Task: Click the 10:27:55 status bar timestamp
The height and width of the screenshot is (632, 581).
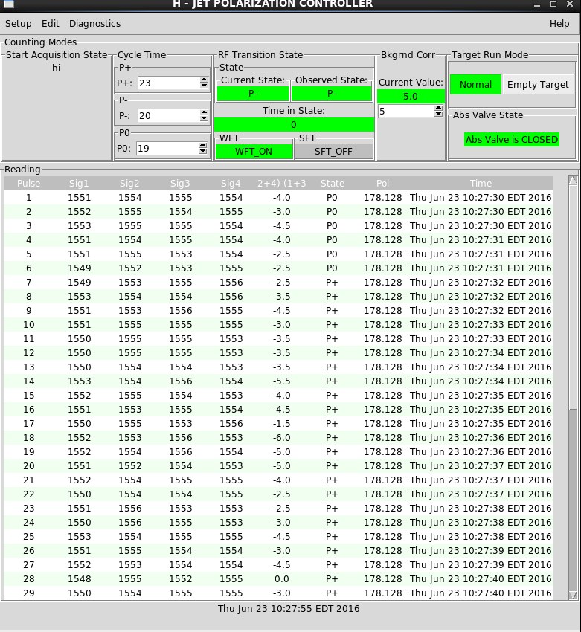Action: click(289, 609)
